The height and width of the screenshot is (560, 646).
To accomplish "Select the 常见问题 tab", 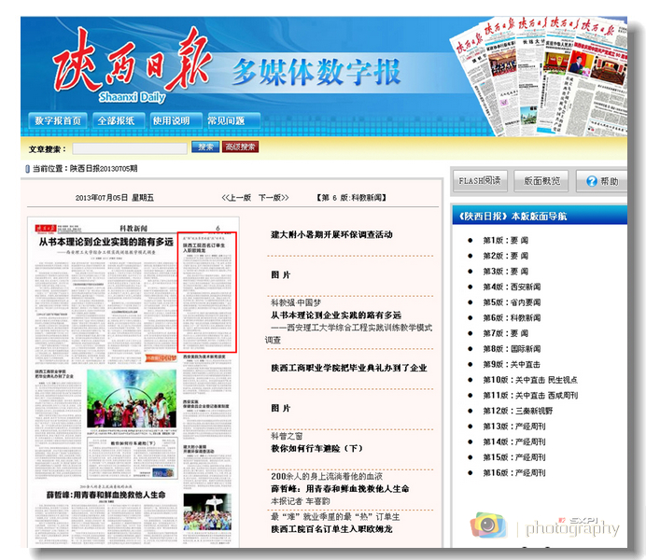I will click(x=226, y=120).
